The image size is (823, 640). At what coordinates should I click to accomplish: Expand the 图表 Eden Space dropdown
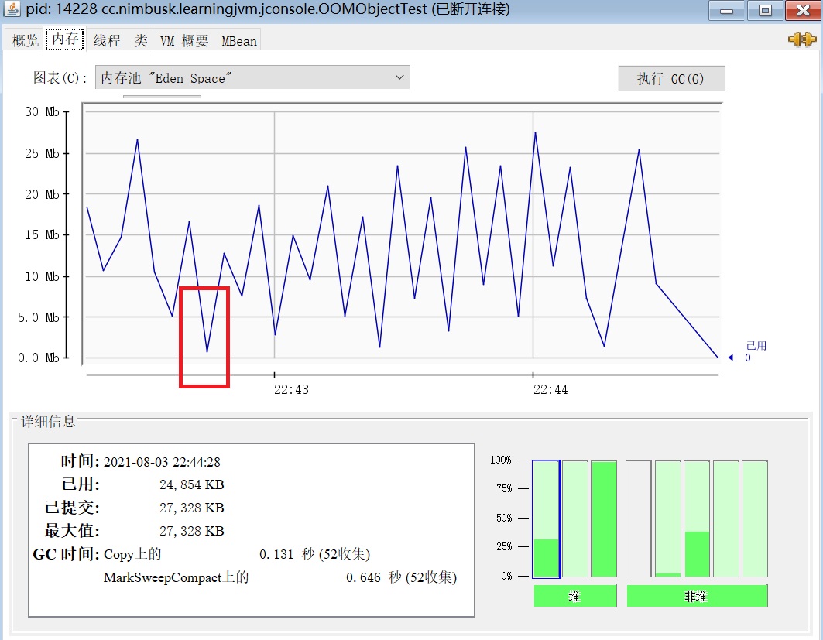(x=252, y=77)
